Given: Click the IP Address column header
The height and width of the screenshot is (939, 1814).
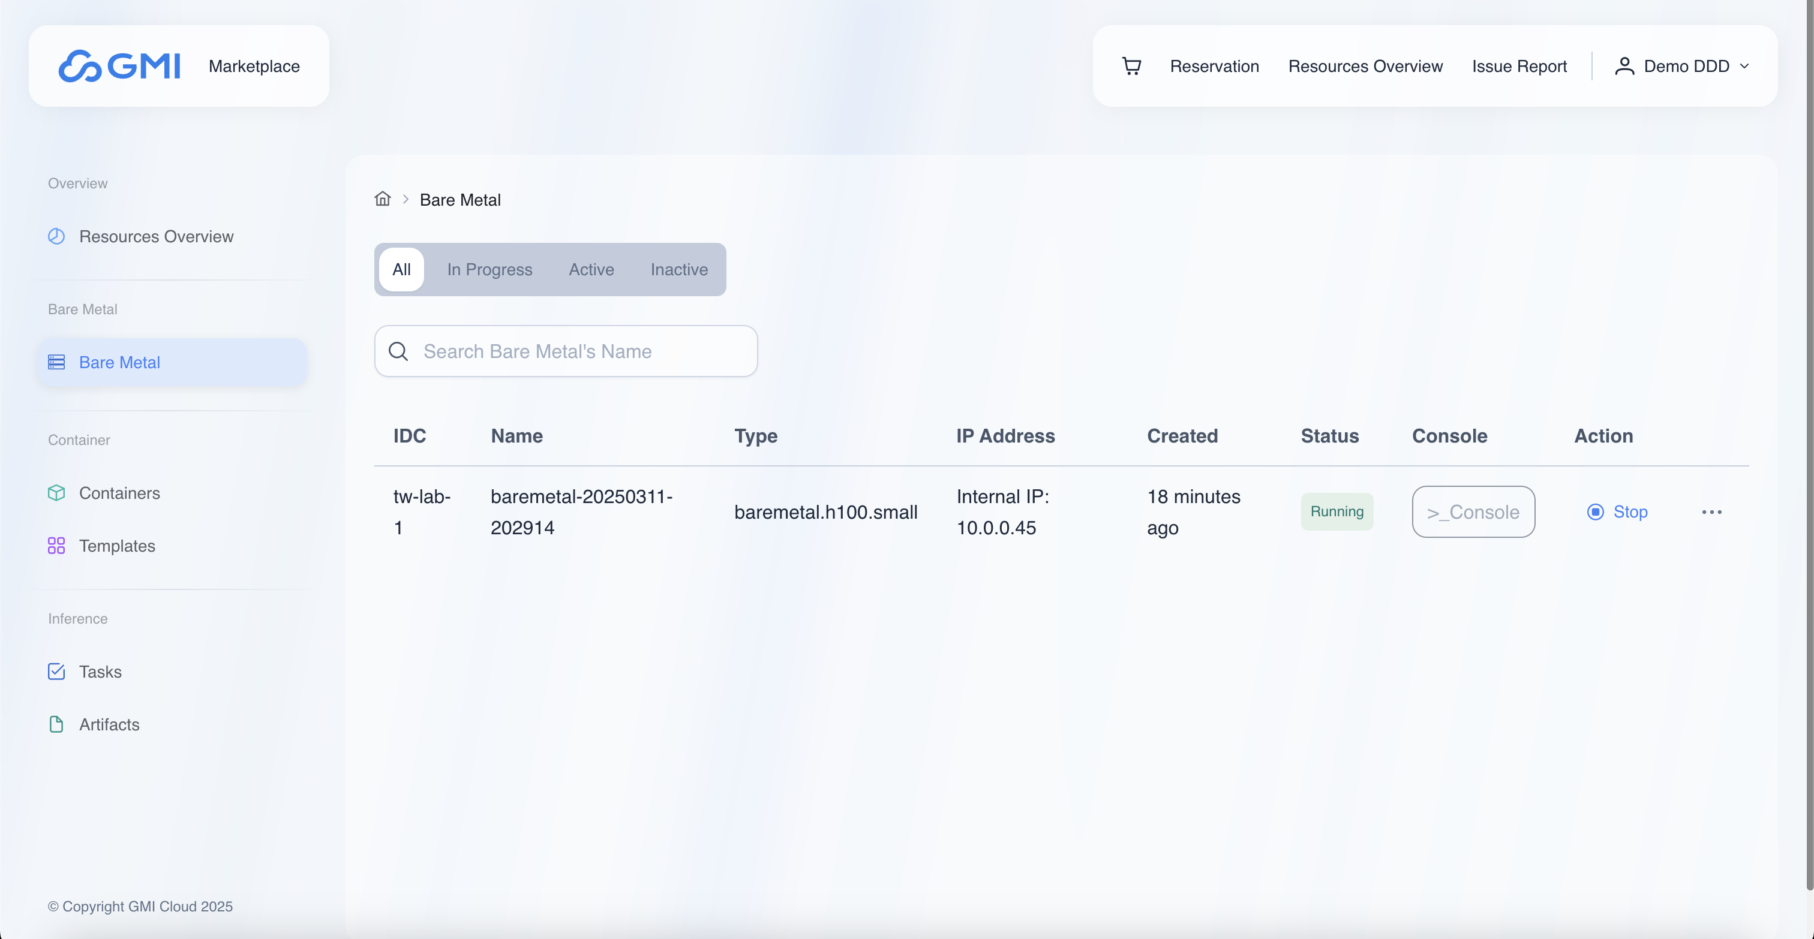Looking at the screenshot, I should 1005,437.
